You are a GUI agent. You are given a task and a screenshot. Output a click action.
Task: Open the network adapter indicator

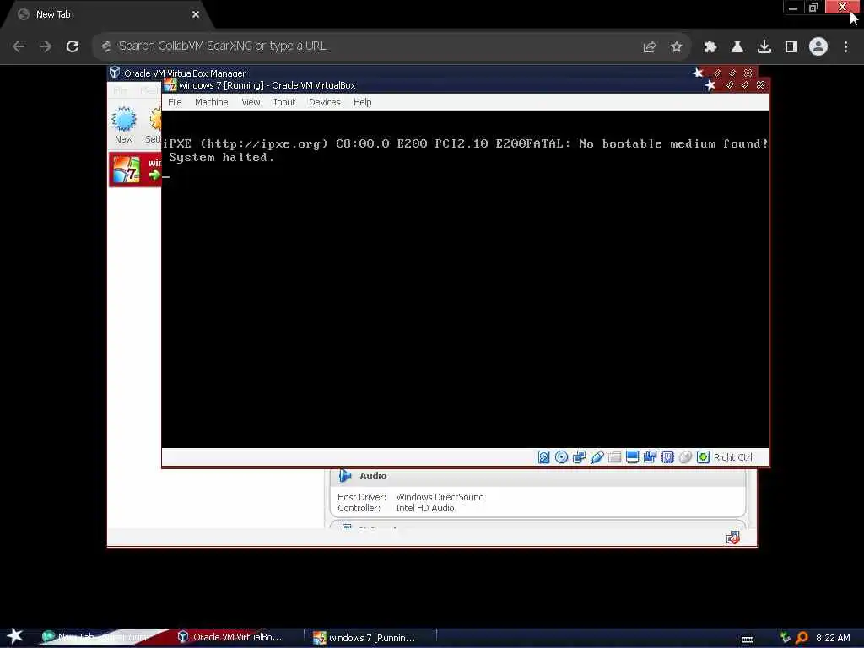tap(579, 456)
